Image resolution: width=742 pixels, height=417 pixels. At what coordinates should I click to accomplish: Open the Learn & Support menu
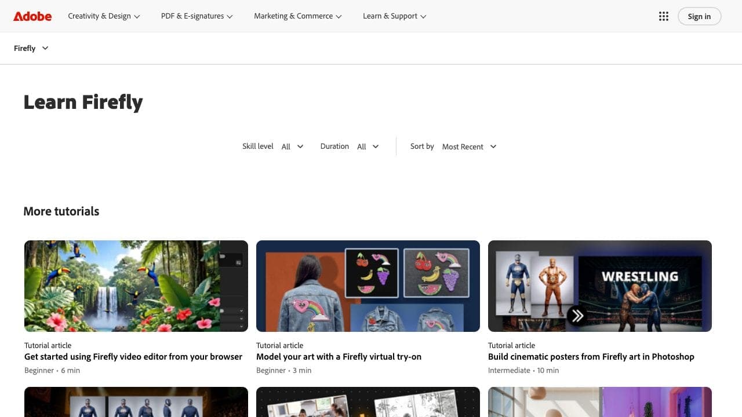[395, 16]
